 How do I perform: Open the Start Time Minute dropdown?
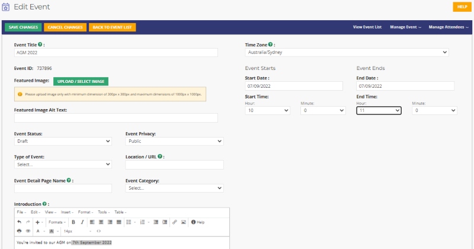tap(323, 110)
